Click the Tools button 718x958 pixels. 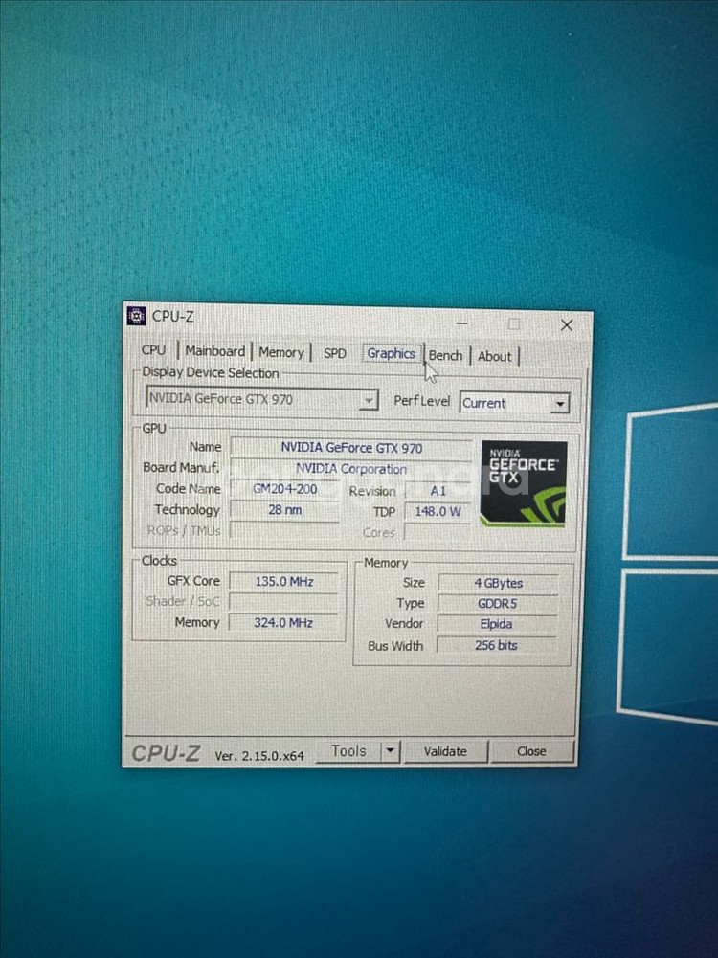(348, 751)
